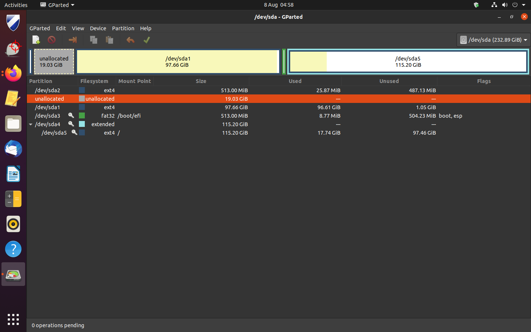Open the Calculator from the dock
Viewport: 531px width, 332px height.
coord(13,199)
